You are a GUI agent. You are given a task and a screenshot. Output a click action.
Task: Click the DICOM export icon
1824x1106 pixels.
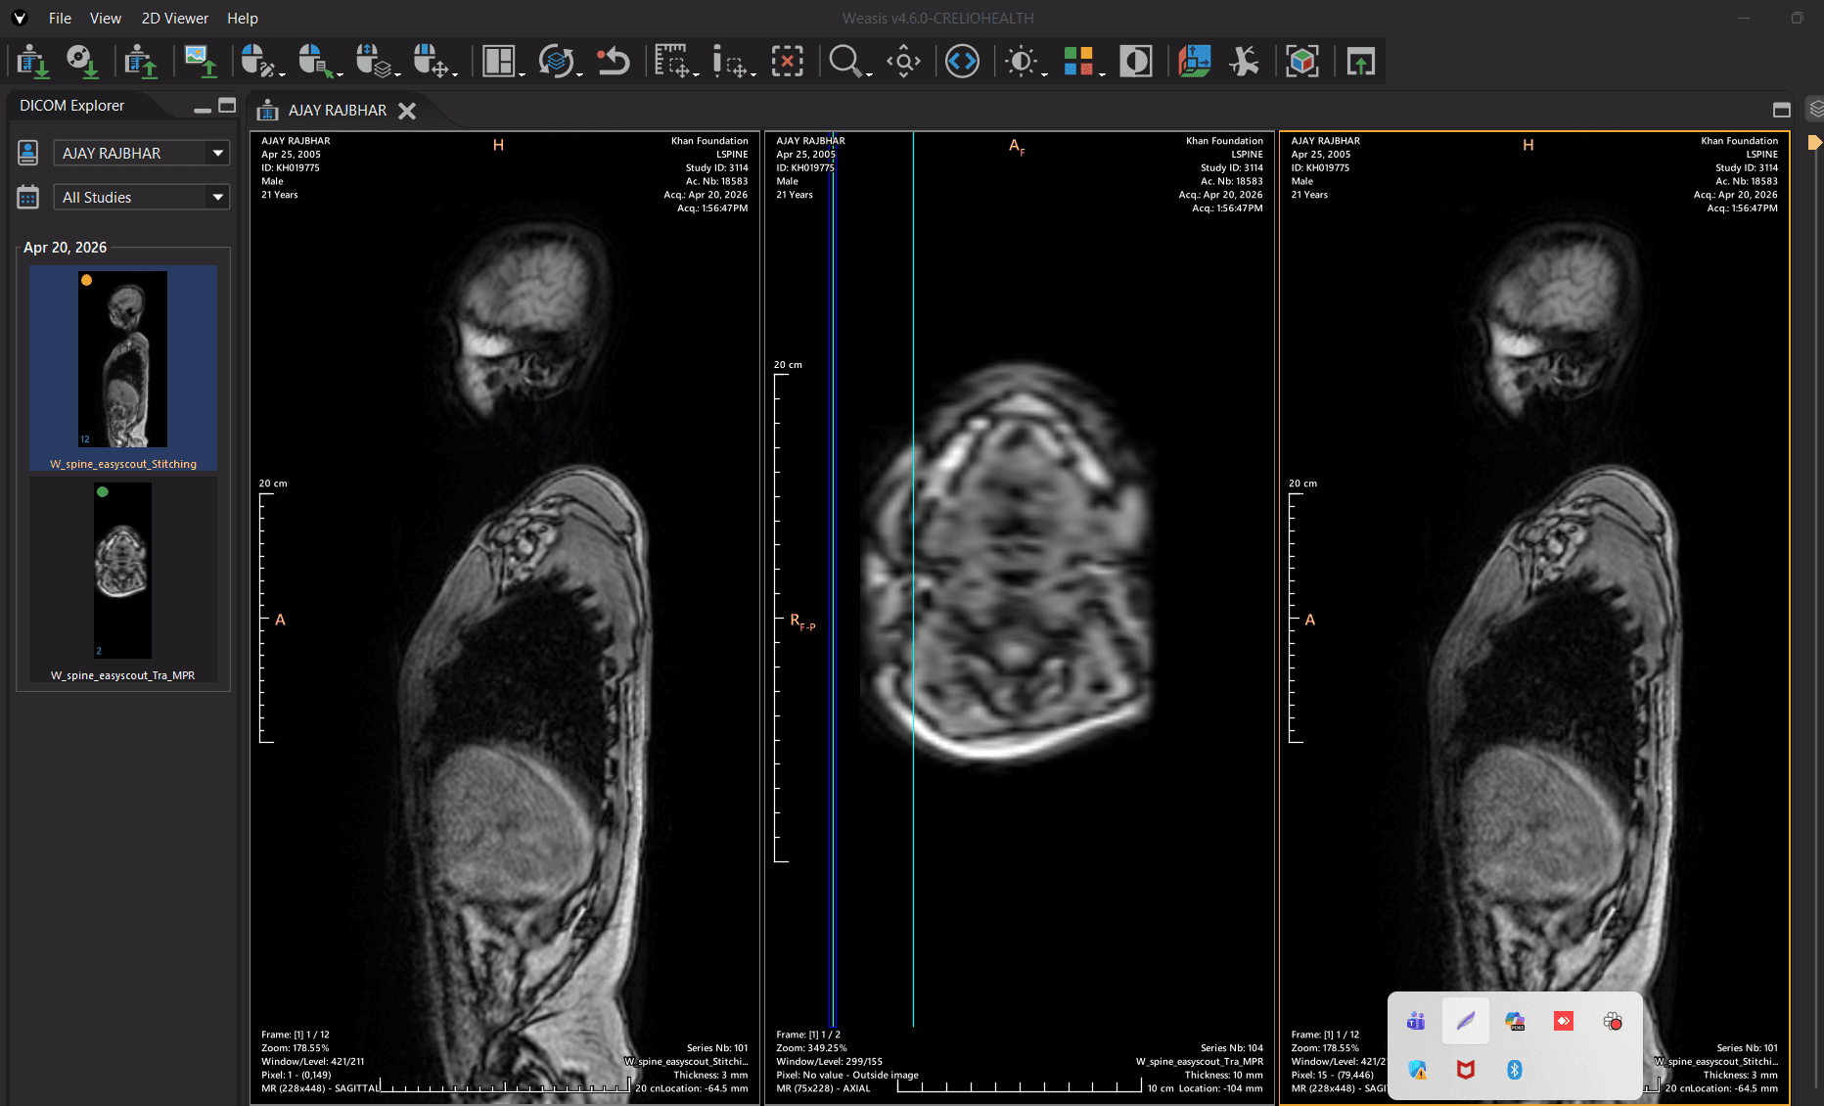(x=141, y=62)
